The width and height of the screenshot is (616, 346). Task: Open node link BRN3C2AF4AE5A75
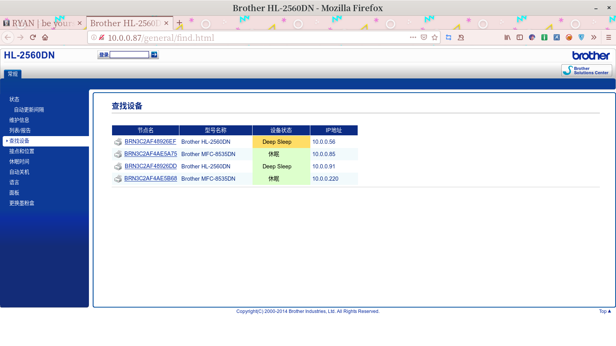click(x=151, y=154)
